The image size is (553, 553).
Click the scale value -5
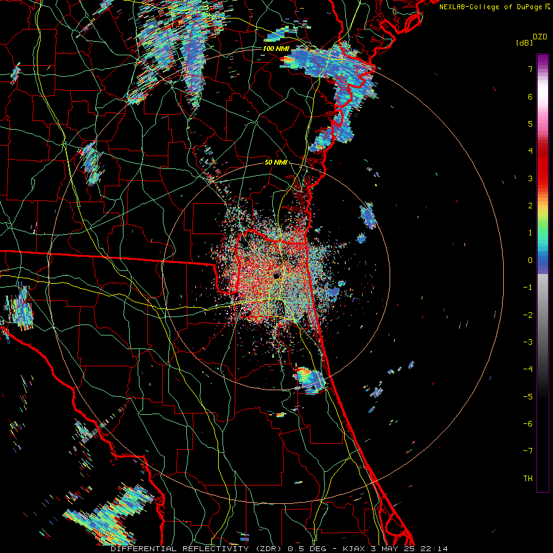pos(528,396)
